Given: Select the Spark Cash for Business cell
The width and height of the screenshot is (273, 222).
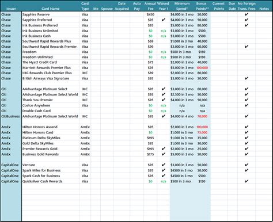Looking at the screenshot, I should (41, 176).
